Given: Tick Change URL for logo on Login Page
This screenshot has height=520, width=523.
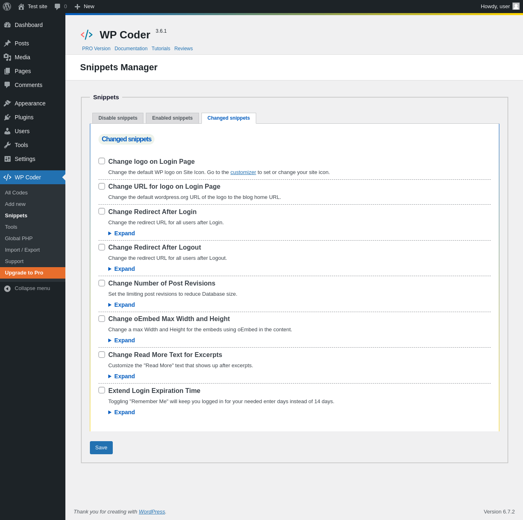Looking at the screenshot, I should point(102,186).
